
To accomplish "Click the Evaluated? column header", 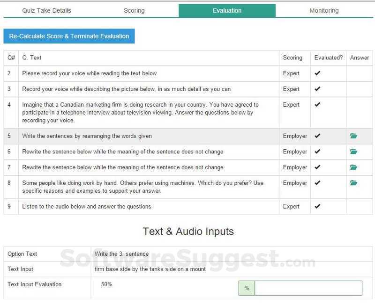I will click(x=328, y=58).
